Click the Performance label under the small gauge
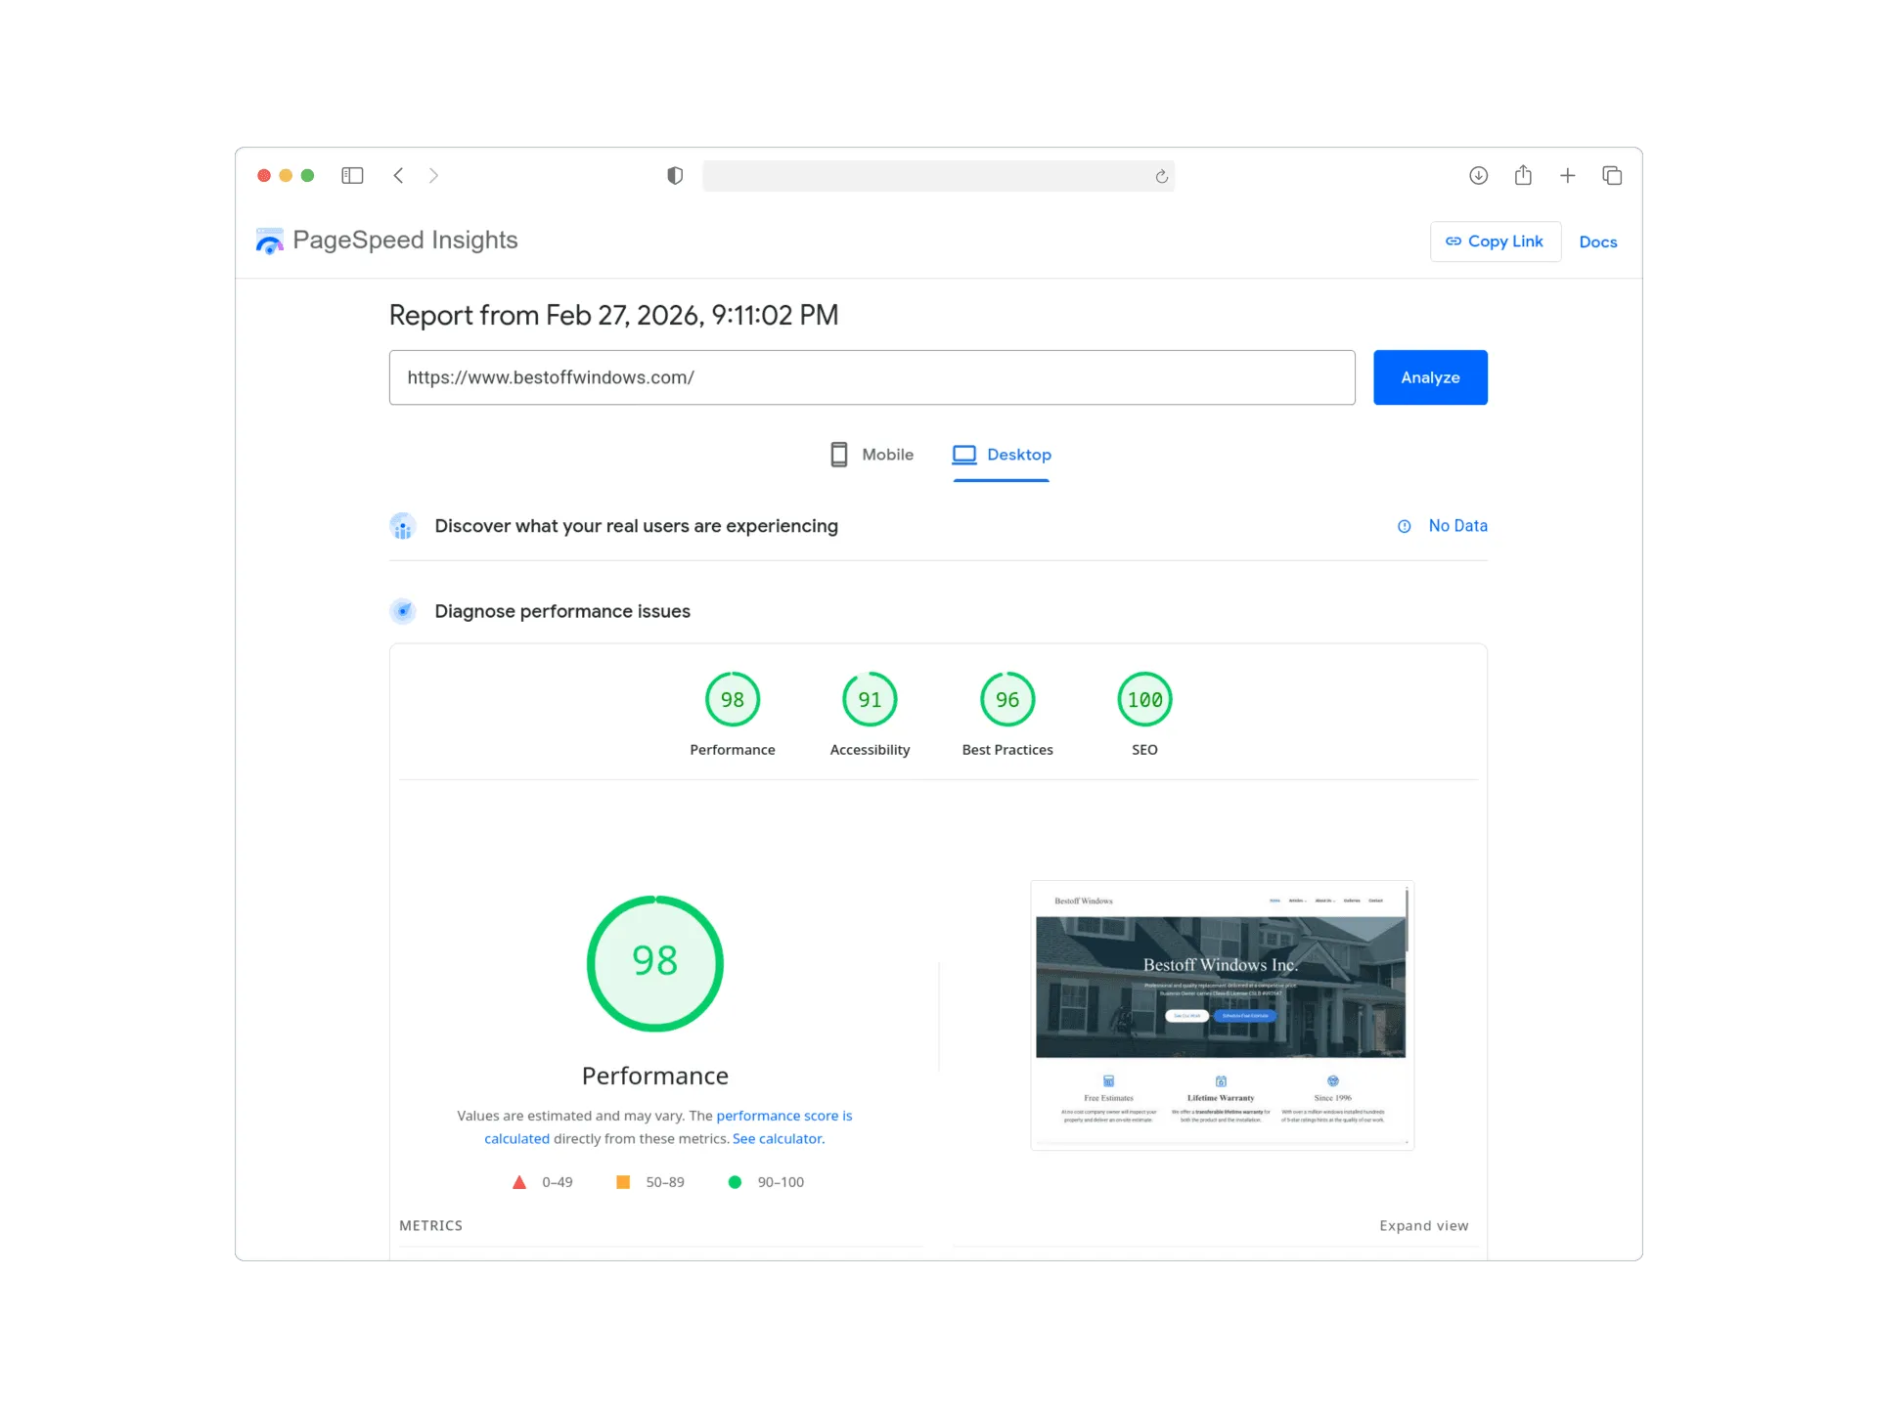This screenshot has height=1408, width=1878. [733, 750]
